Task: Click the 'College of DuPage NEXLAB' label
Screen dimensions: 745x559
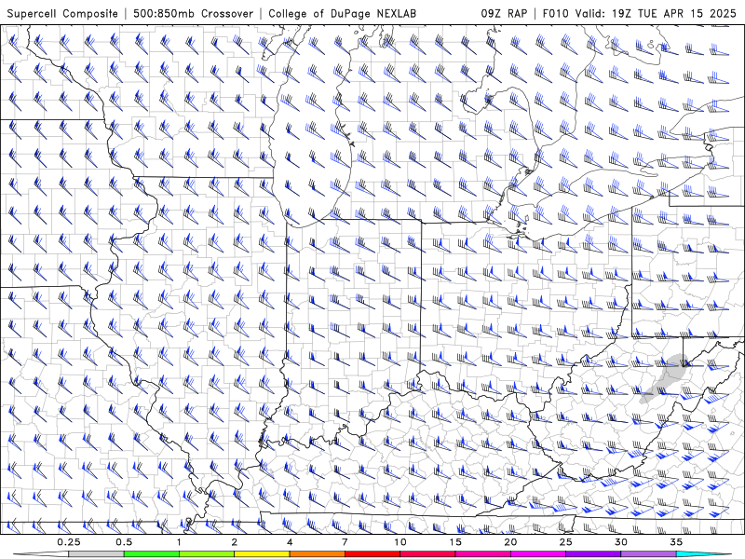Action: click(342, 13)
